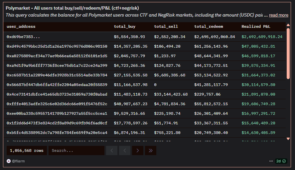Go to the first page using double-left arrow
The width and height of the screenshot is (295, 170).
click(112, 150)
